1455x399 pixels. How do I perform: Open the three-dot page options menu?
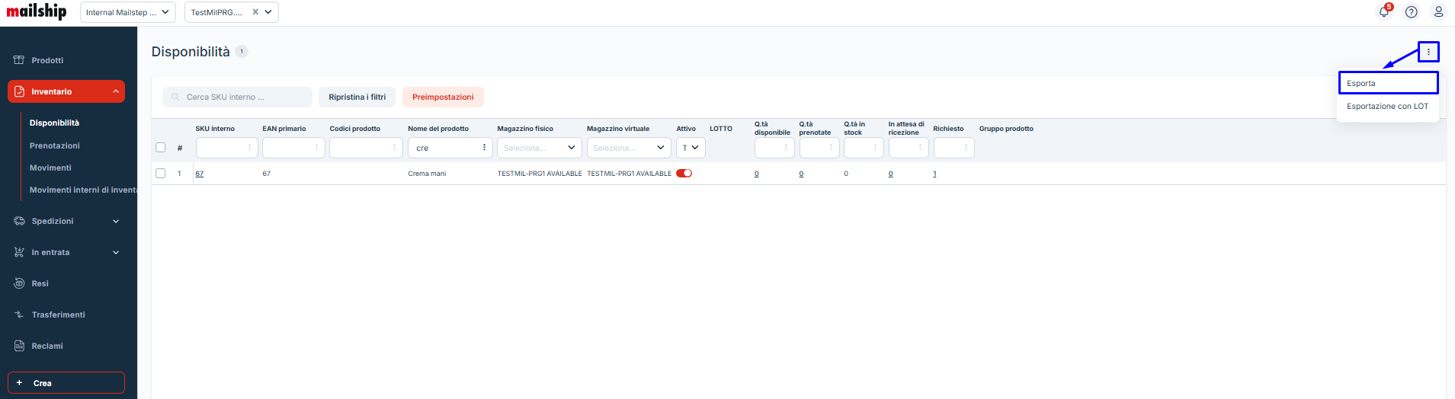click(x=1428, y=52)
